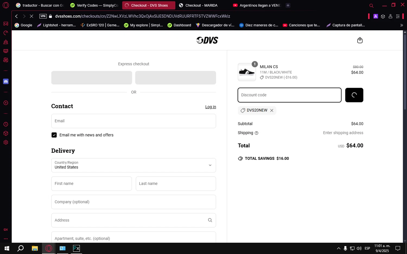Open Opera sidebar extensions cube
The width and height of the screenshot is (407, 254).
(6, 133)
